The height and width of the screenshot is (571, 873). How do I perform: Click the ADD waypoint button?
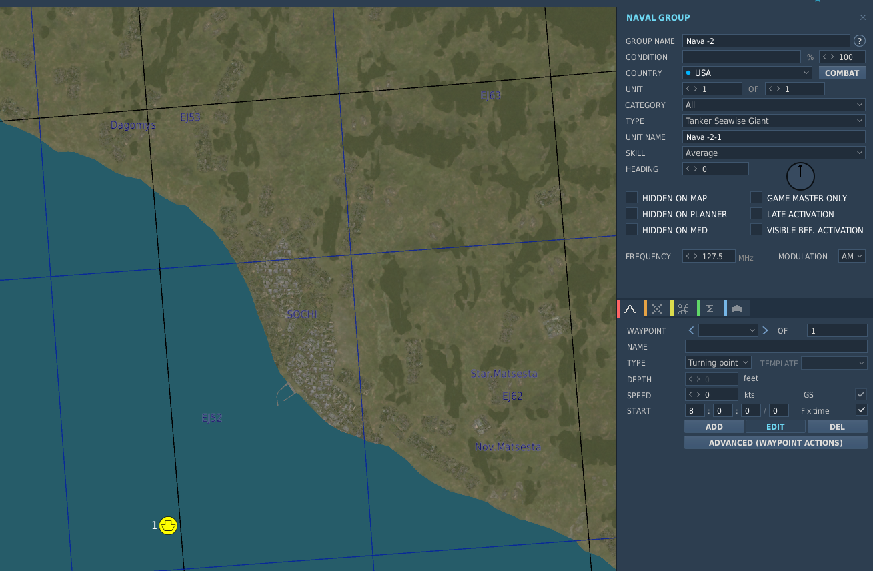(x=714, y=426)
